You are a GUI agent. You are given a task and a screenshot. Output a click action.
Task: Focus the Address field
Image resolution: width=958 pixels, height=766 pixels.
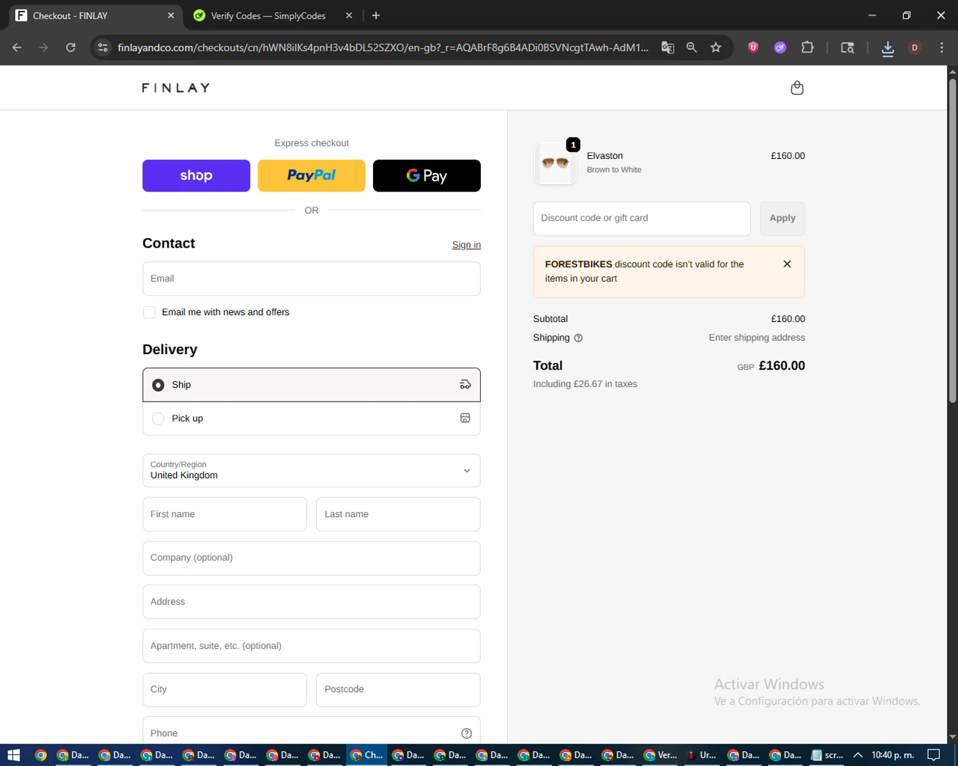pos(312,602)
